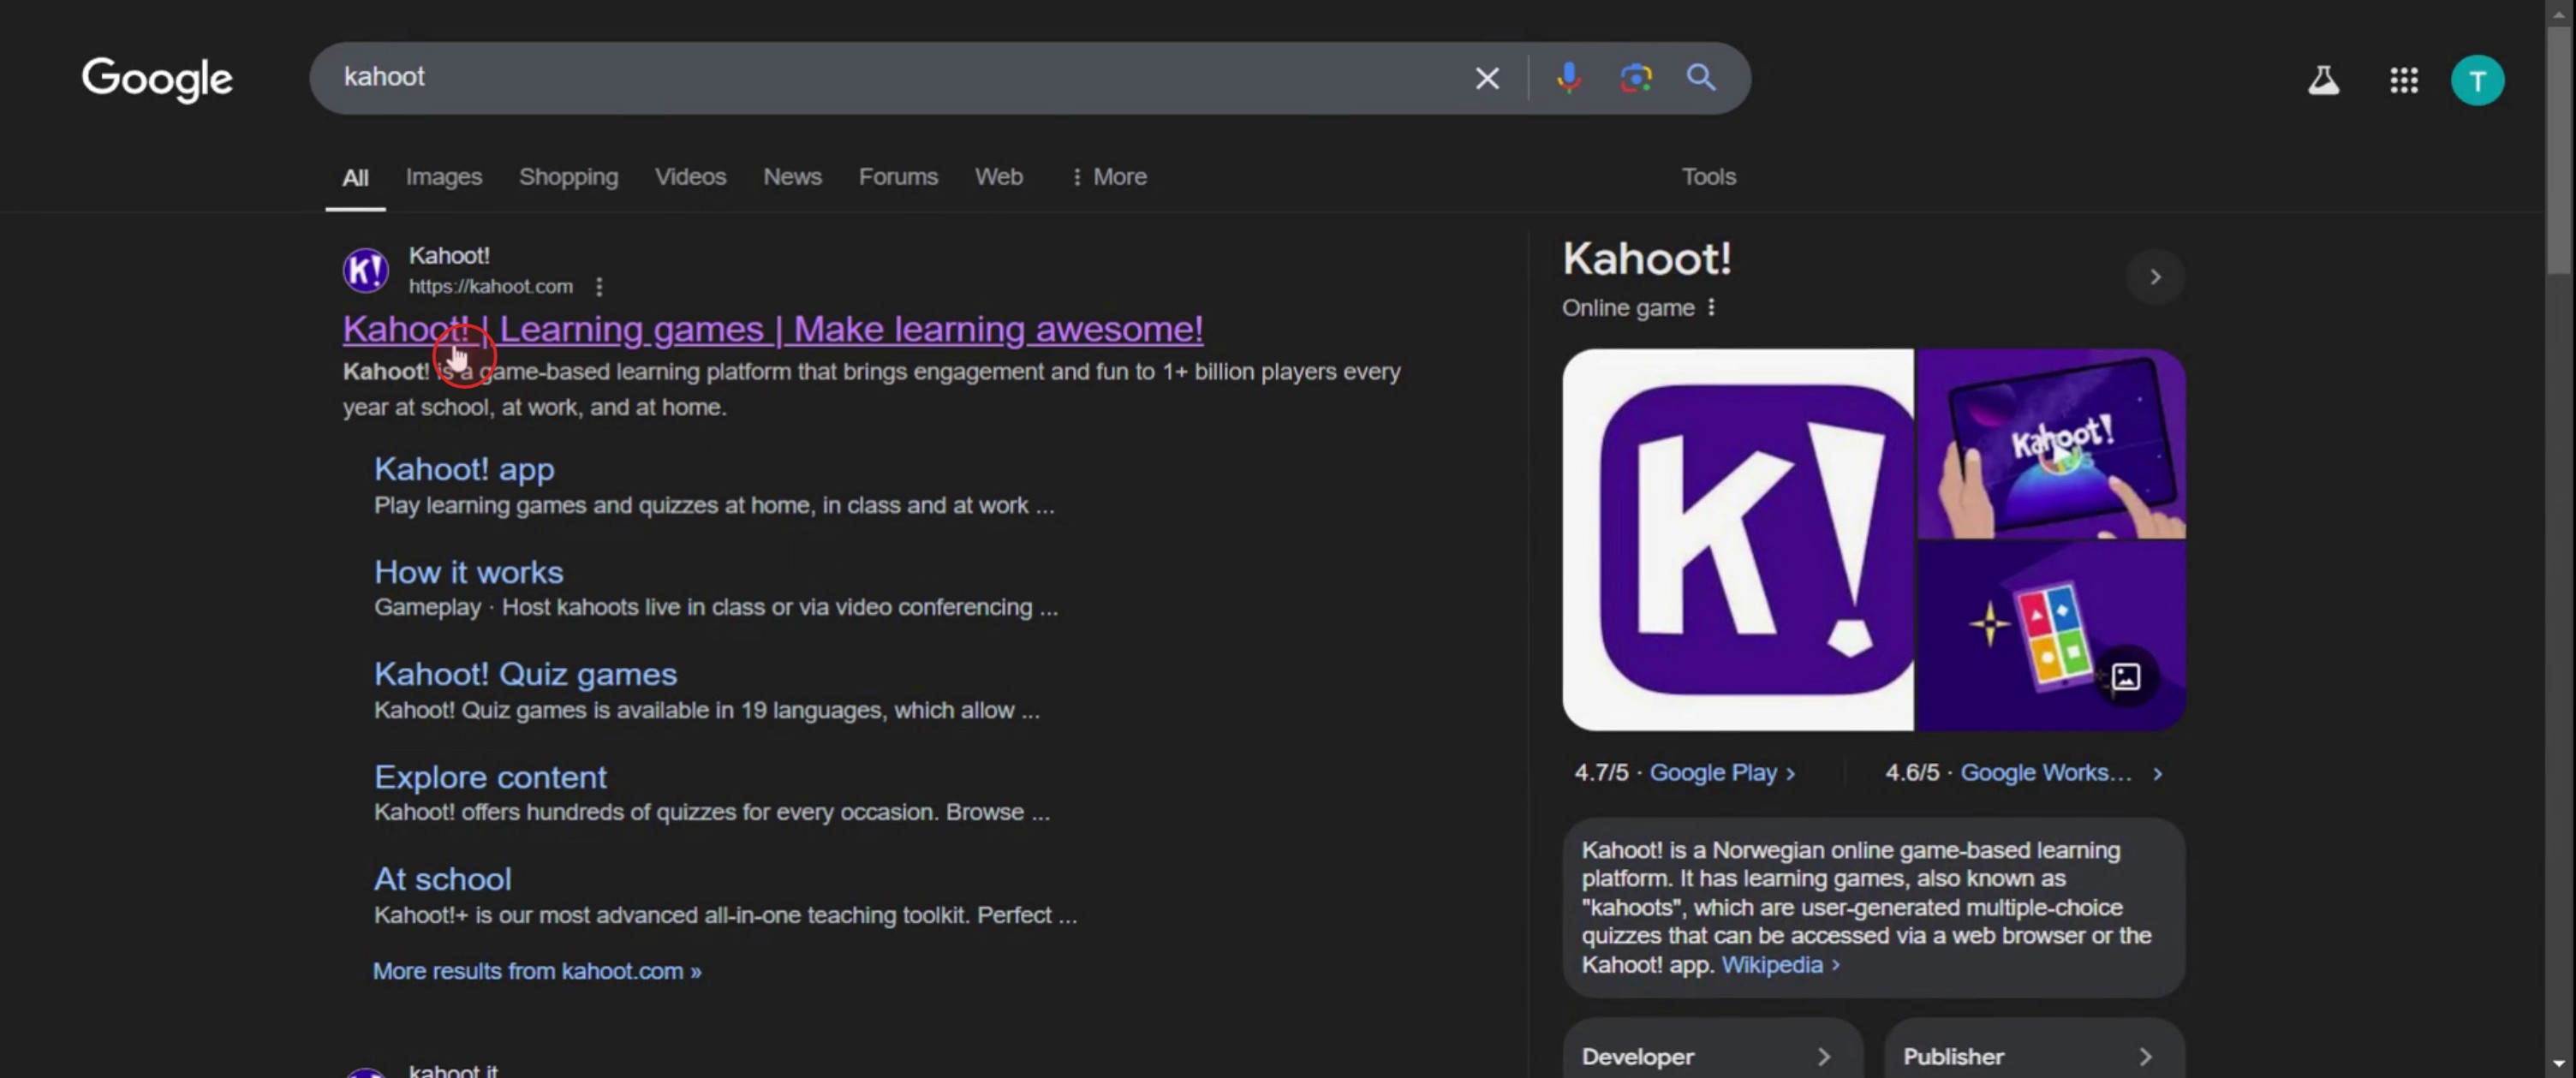
Task: Click the large Kahoot K! logo thumbnail
Action: 1738,539
